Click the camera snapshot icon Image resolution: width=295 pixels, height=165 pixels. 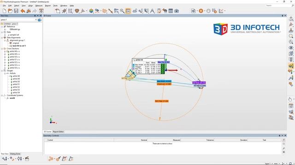(x=177, y=11)
